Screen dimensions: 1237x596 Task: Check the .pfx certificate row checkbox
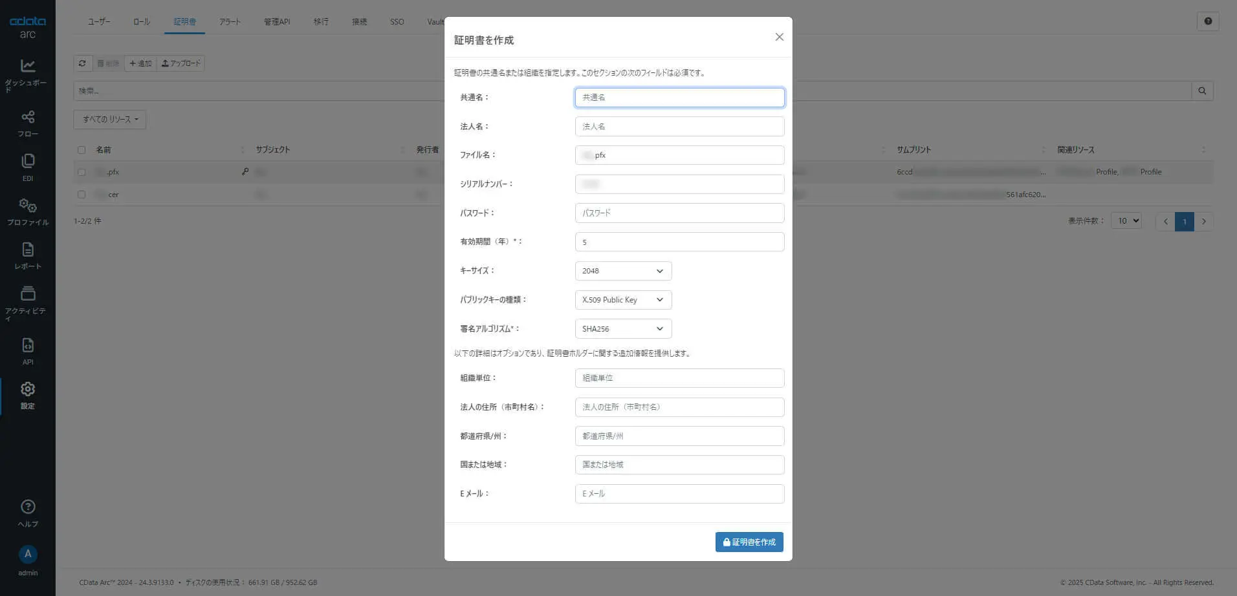coord(82,172)
